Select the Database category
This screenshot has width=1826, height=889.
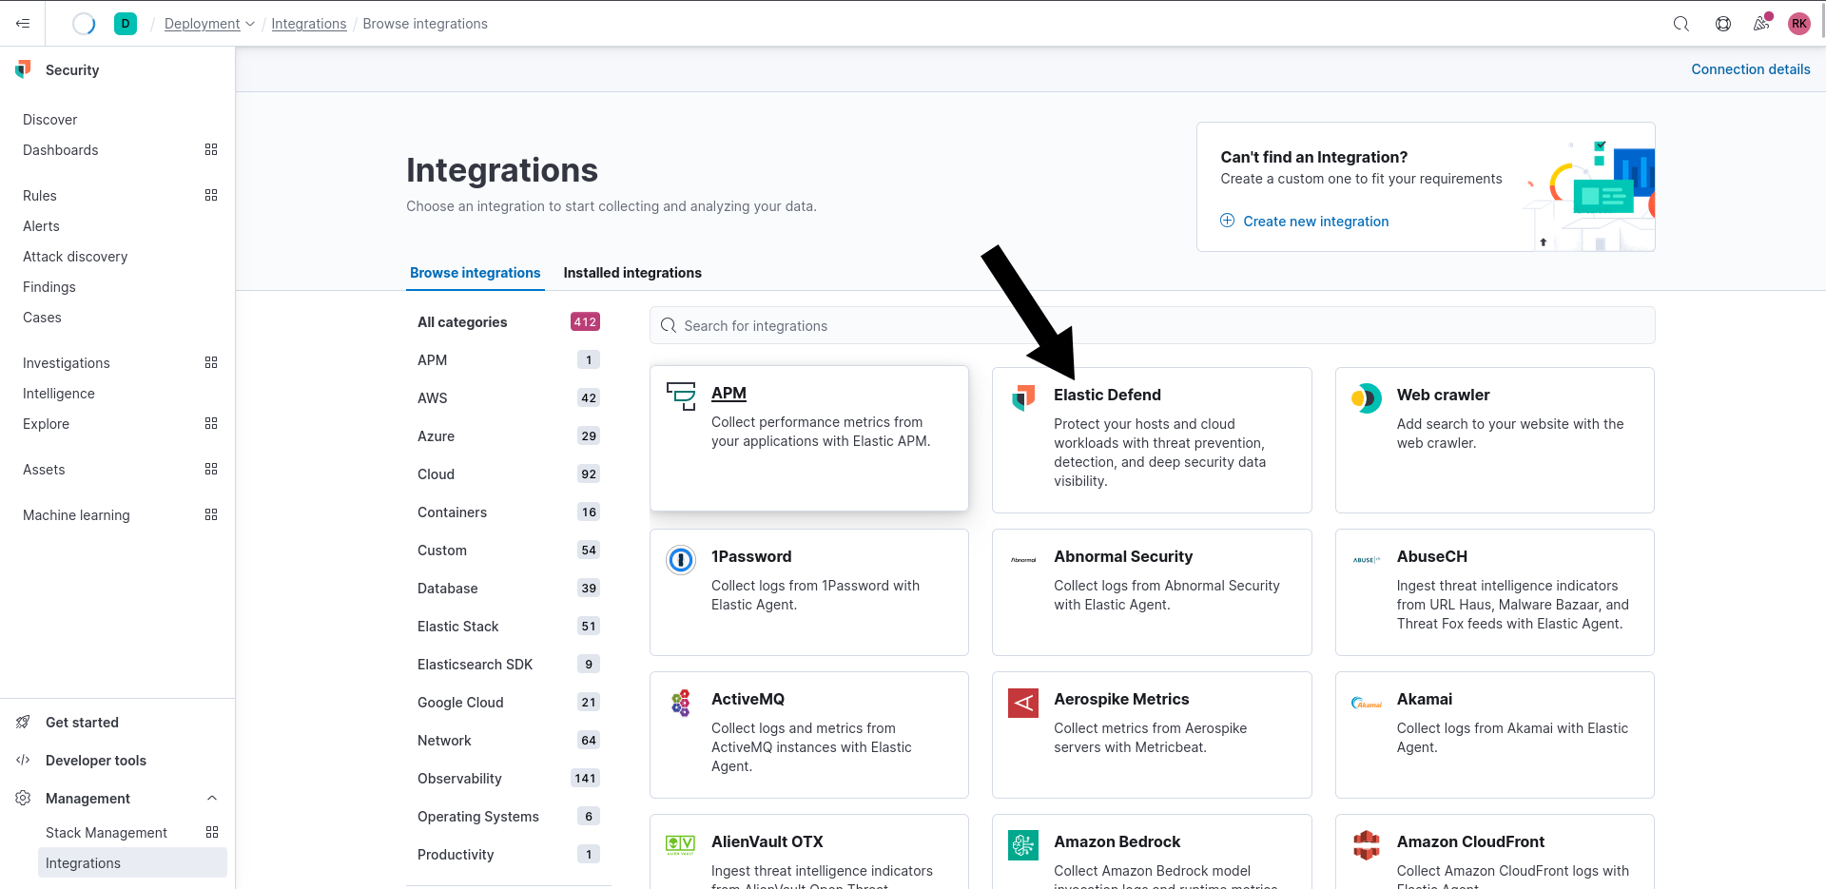pos(509,589)
